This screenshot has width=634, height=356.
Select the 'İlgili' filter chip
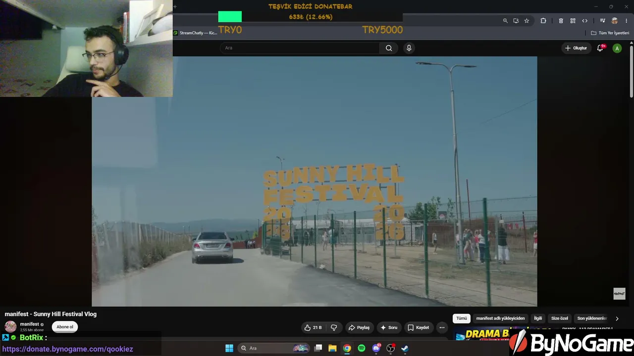click(538, 318)
